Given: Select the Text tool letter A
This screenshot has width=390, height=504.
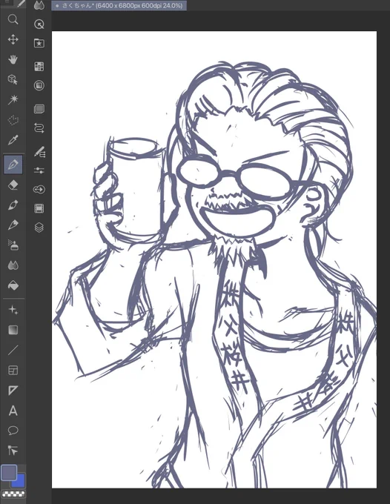Looking at the screenshot, I should 13,411.
